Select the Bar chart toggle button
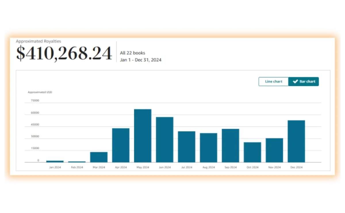The image size is (345, 213). point(304,82)
